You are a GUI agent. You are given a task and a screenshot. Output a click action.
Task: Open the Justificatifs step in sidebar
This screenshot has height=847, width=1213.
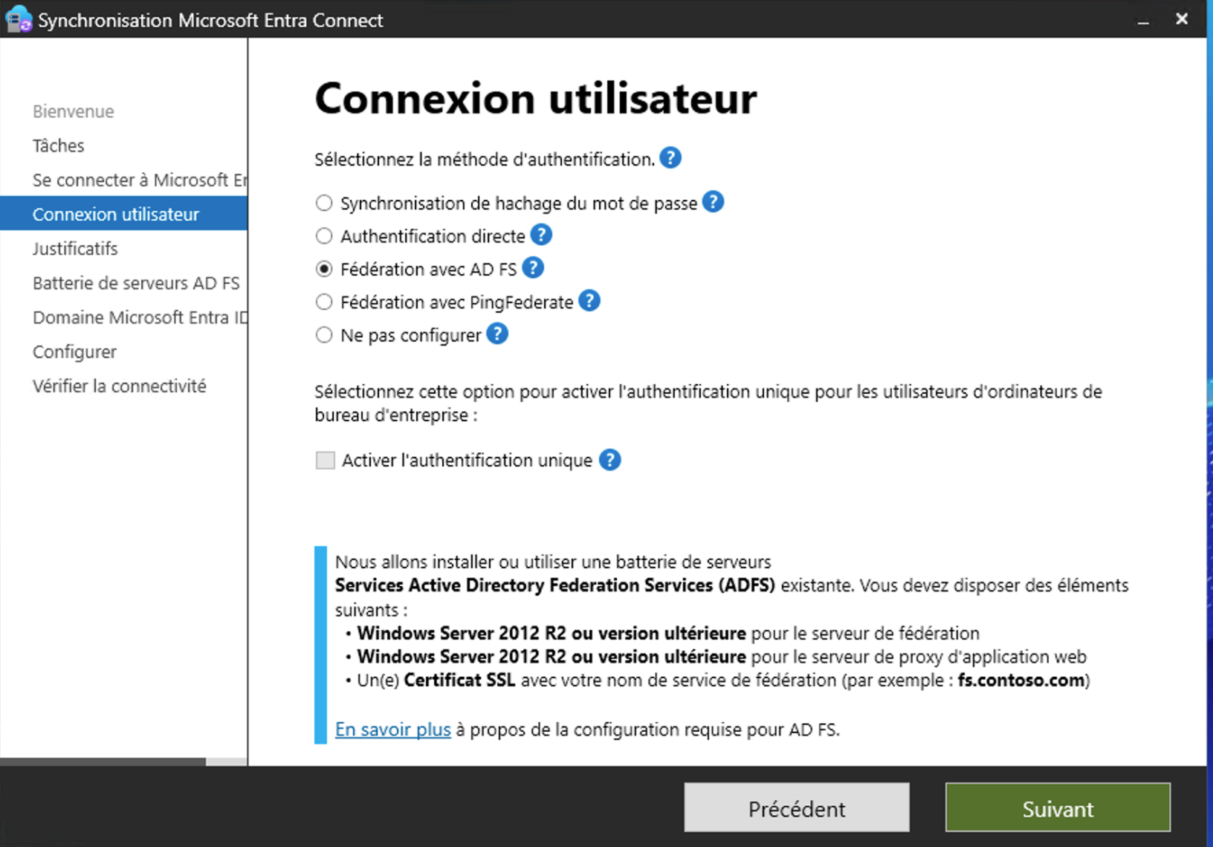pyautogui.click(x=75, y=249)
